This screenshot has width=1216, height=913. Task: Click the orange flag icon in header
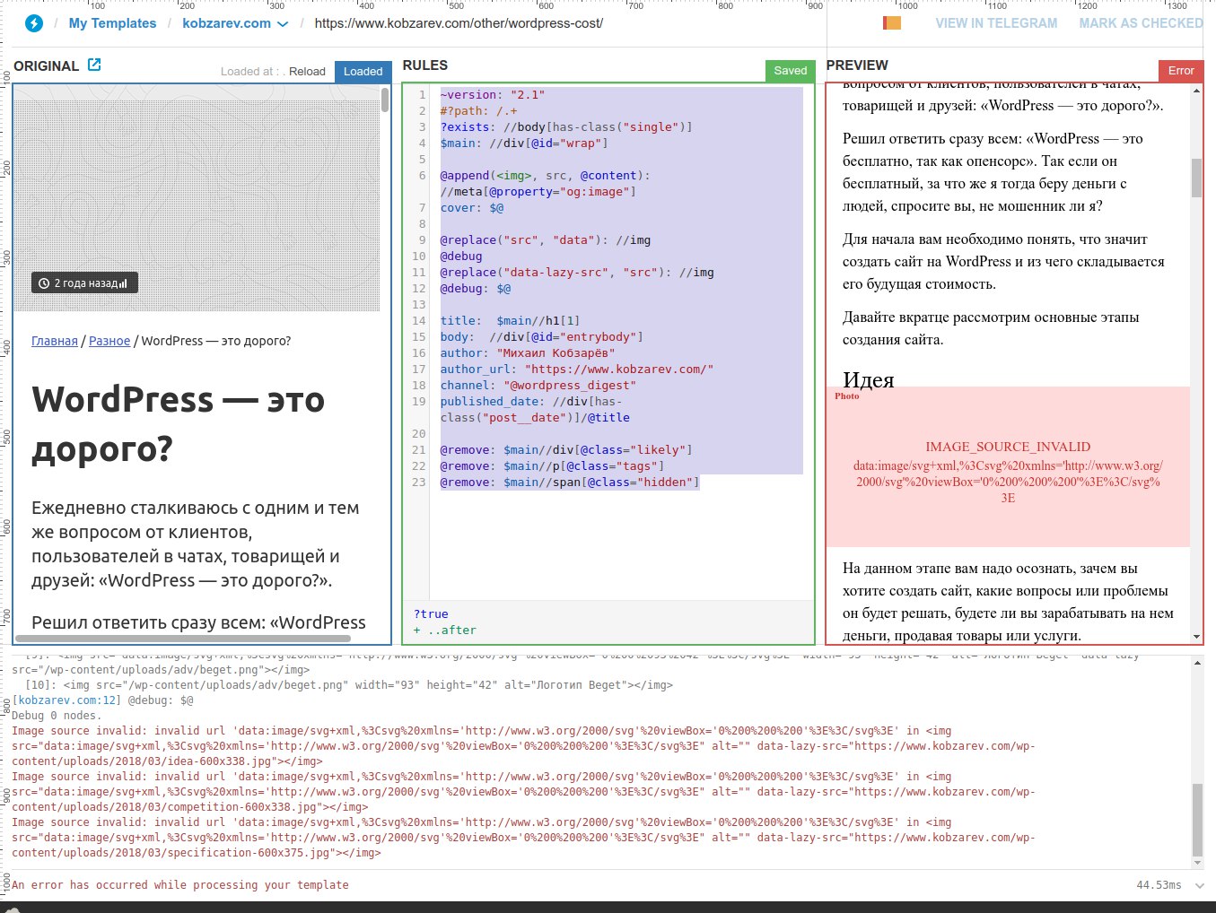(x=892, y=23)
